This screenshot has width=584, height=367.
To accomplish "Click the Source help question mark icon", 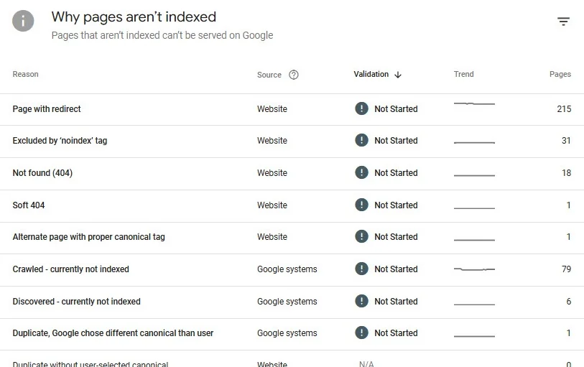I will 293,75.
